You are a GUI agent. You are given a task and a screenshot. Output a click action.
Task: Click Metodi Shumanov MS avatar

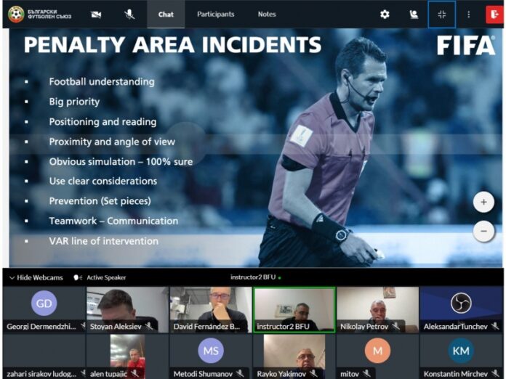pyautogui.click(x=211, y=350)
